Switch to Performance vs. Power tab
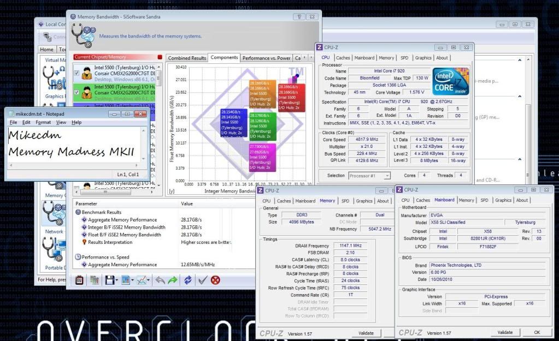559x341 pixels. 266,58
